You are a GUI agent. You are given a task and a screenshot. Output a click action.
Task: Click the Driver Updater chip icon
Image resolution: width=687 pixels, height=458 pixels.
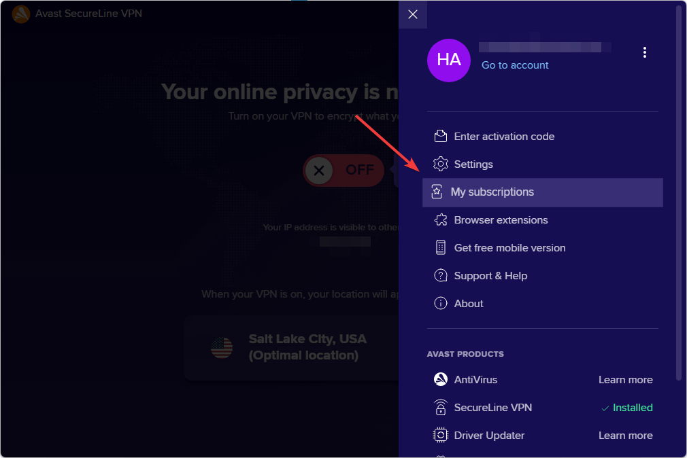point(441,436)
